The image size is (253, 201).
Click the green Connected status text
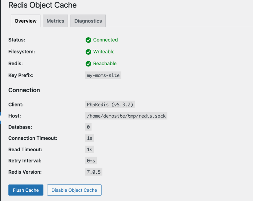pos(105,40)
